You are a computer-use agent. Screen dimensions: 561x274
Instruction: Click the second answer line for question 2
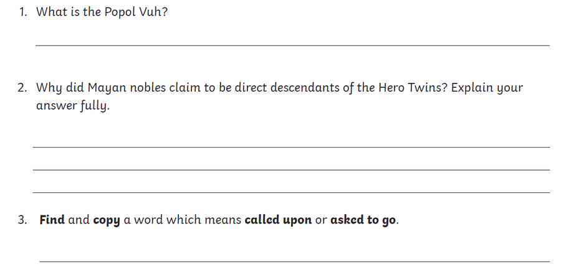(x=291, y=169)
